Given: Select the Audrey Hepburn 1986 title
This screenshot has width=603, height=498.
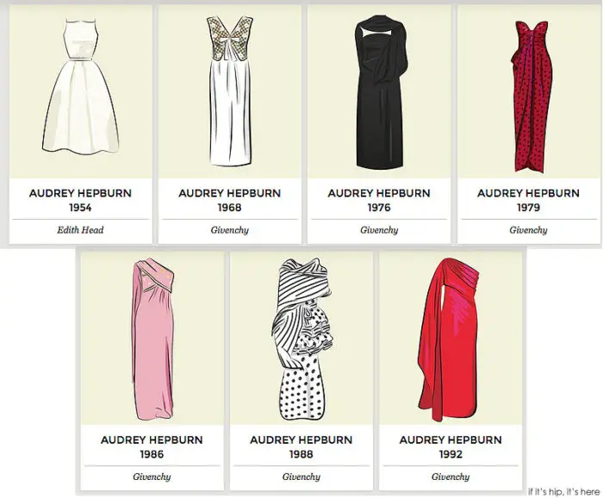Looking at the screenshot, I should (x=152, y=447).
